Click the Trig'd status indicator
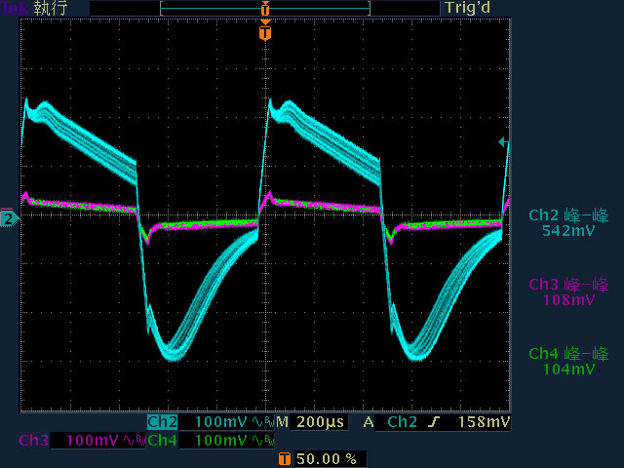 467,8
